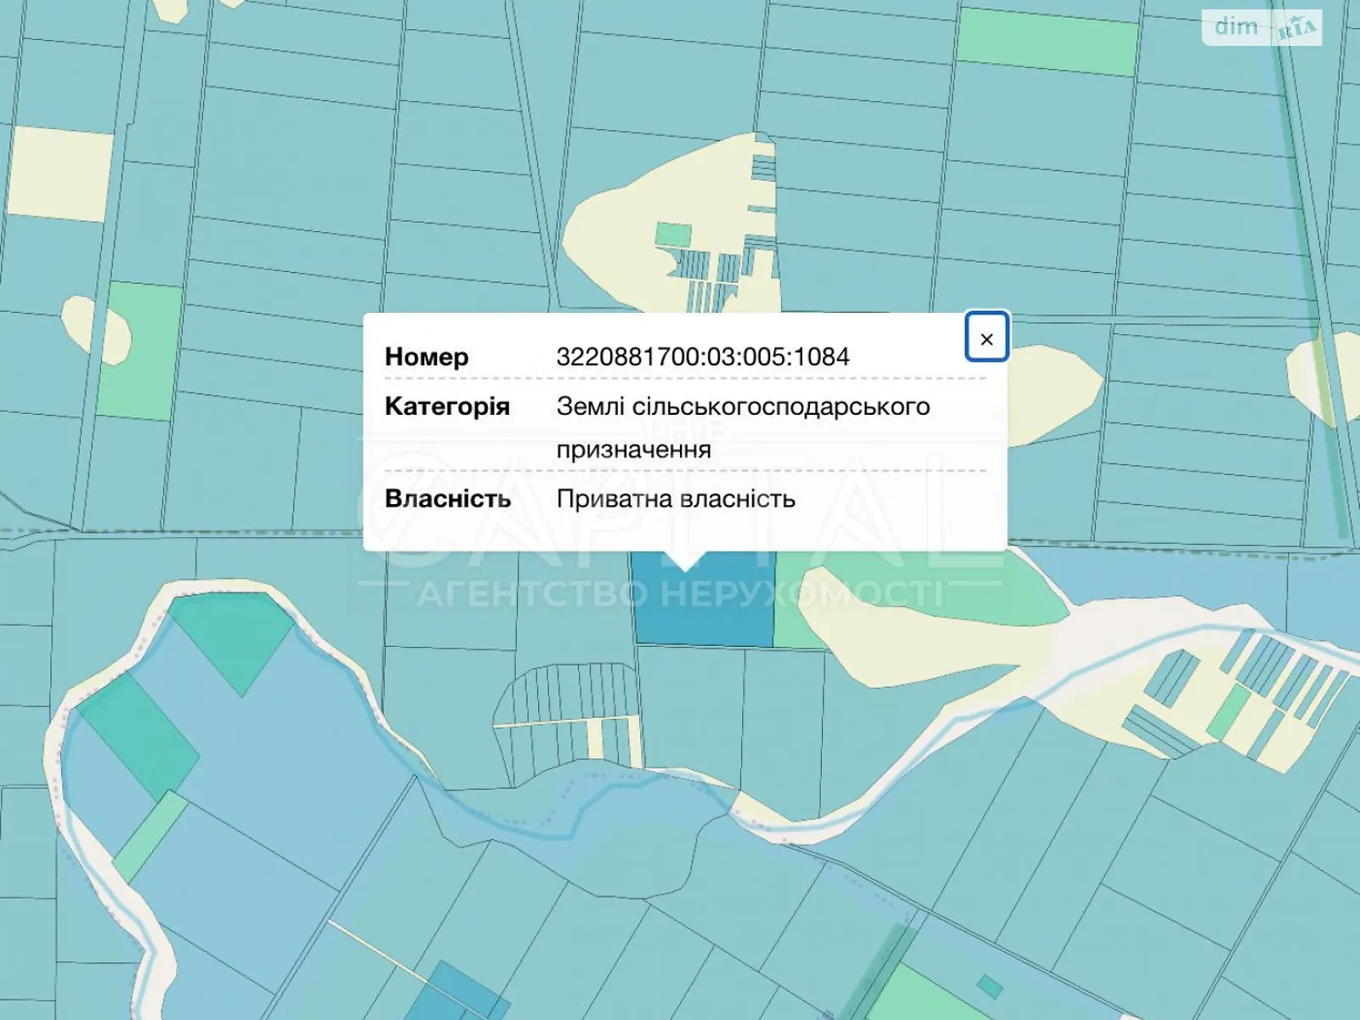Screen dimensions: 1360x1020
Task: Click the dim.RIA logo
Action: point(1262,27)
